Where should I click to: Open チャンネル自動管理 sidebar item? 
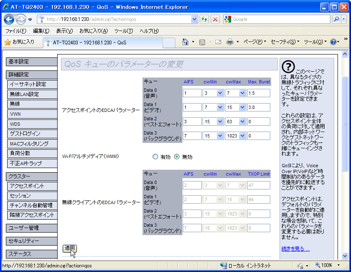coord(32,205)
